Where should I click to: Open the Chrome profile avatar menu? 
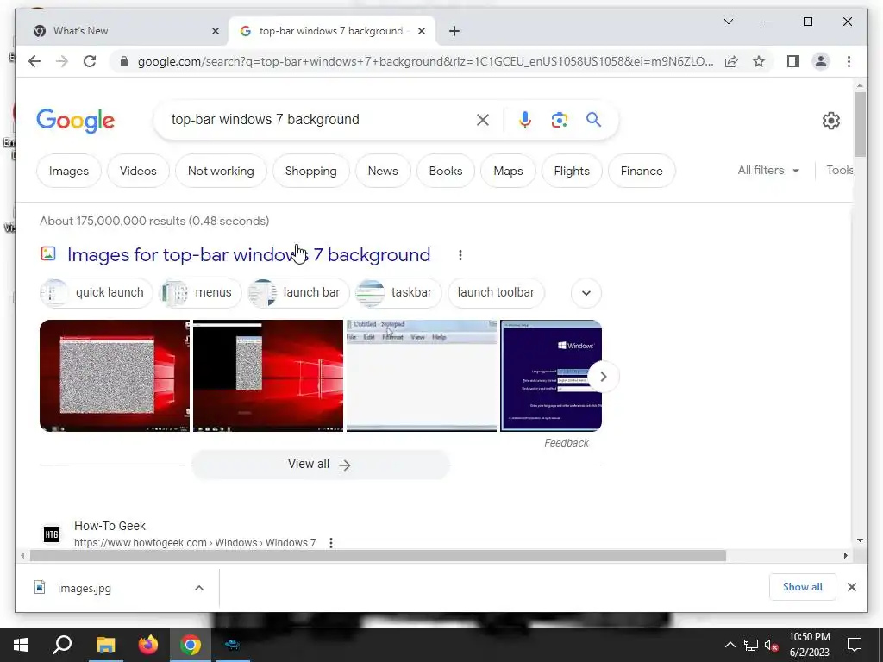[821, 61]
